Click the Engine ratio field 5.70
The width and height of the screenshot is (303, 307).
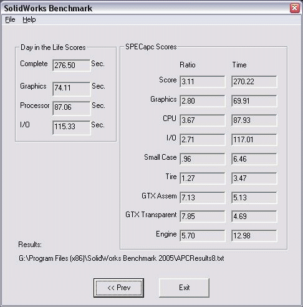tap(203, 236)
